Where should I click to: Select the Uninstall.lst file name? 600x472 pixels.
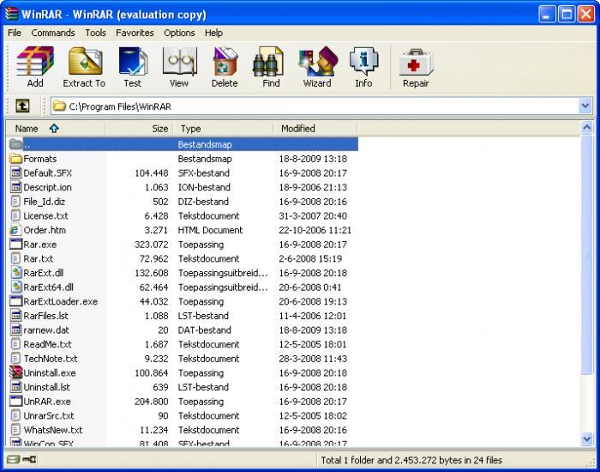coord(46,387)
